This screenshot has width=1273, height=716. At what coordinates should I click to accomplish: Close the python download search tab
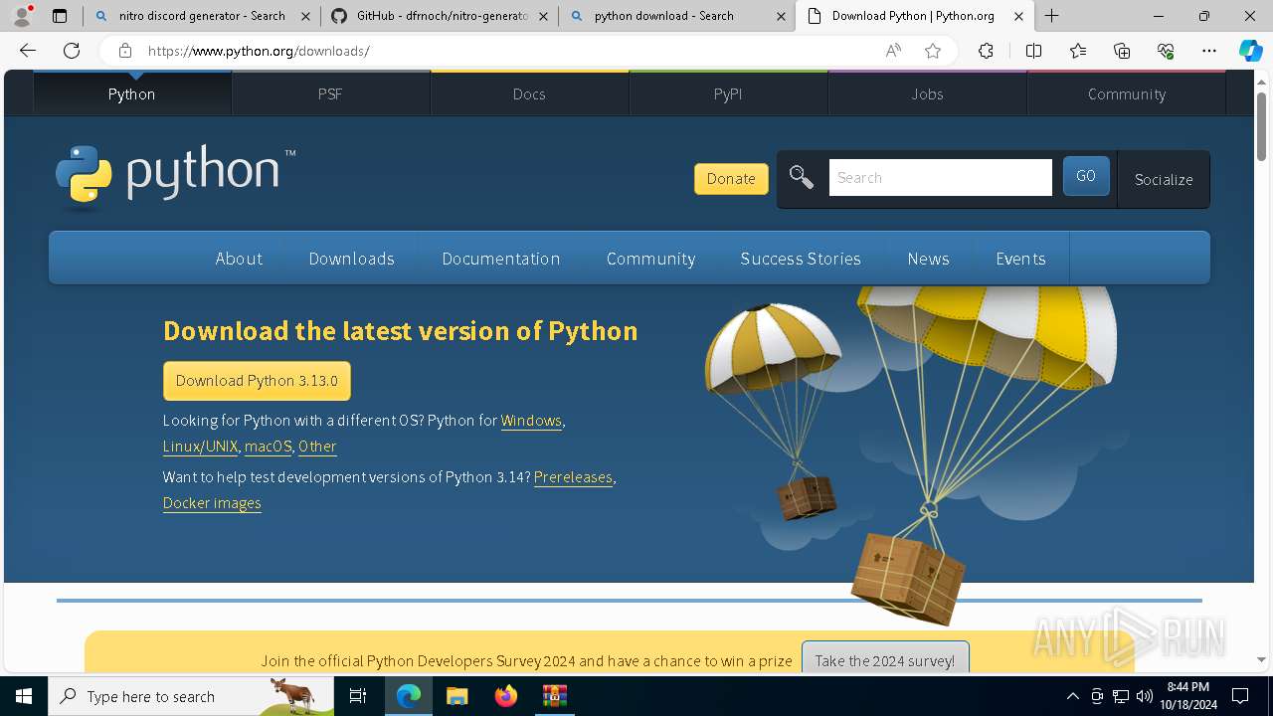pyautogui.click(x=781, y=16)
